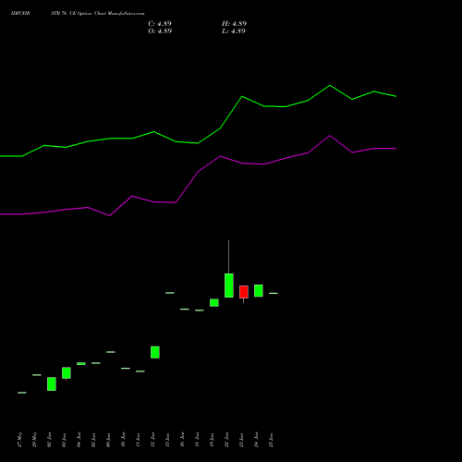Select the green candle above 24 Jun

coord(259,291)
